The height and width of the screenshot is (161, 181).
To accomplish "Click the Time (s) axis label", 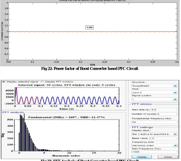I will 66,109.
